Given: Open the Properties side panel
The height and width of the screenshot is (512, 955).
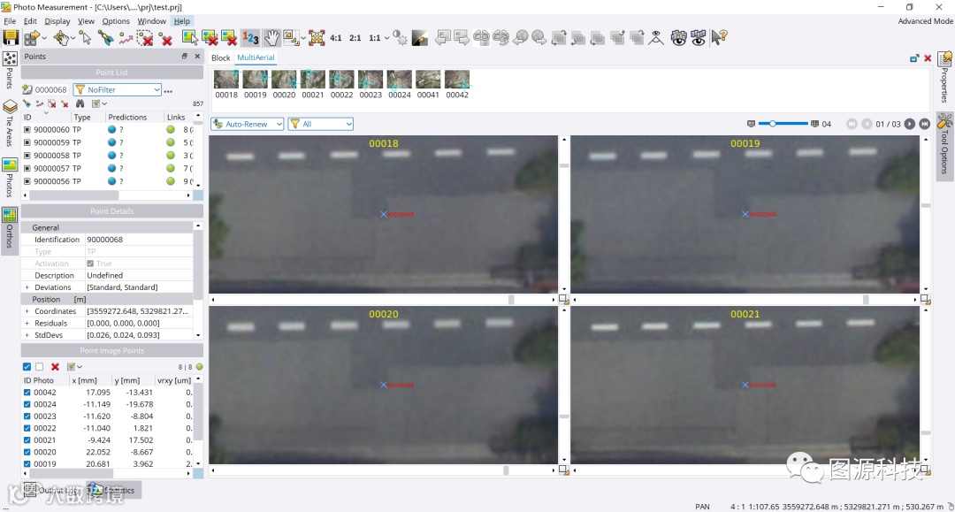Looking at the screenshot, I should (x=944, y=77).
